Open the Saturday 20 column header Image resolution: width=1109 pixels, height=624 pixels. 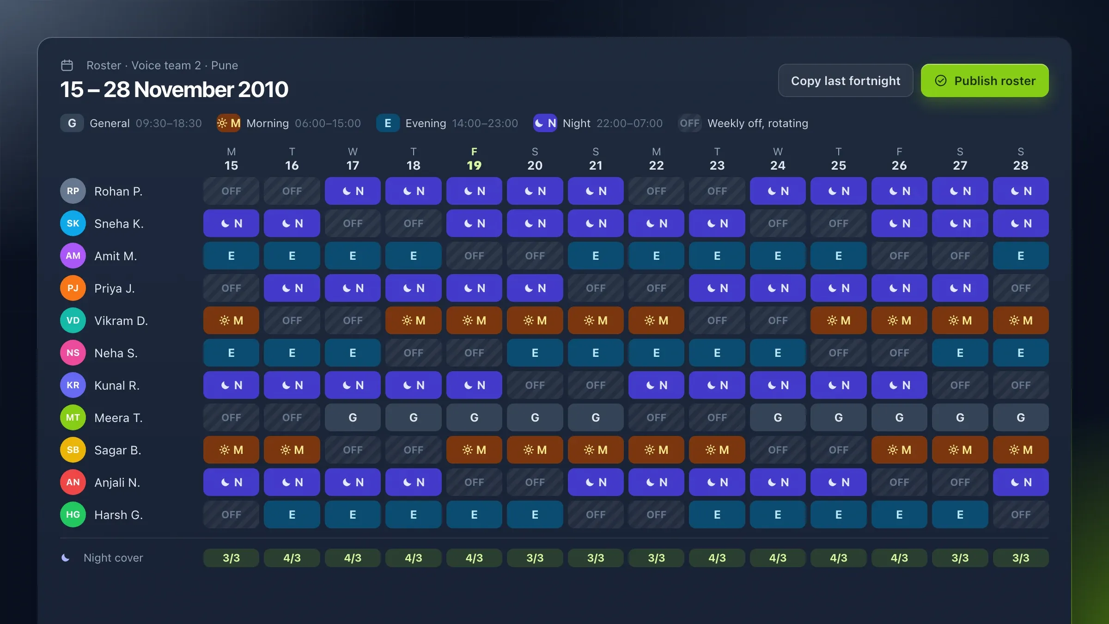coord(535,159)
